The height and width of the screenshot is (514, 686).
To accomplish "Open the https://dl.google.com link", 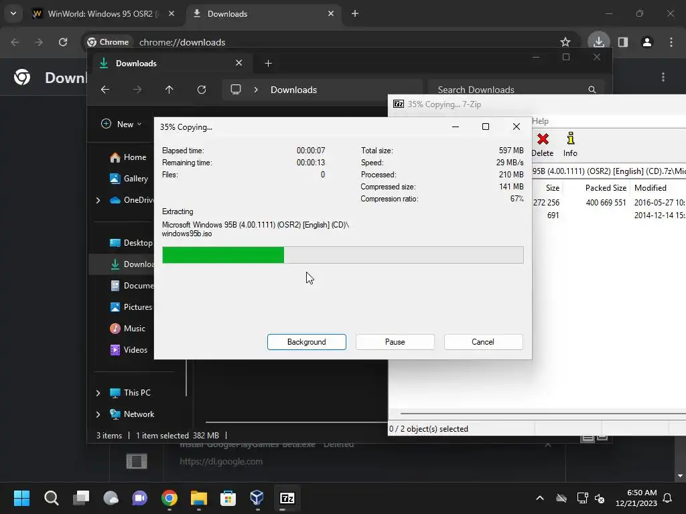I will click(x=221, y=462).
